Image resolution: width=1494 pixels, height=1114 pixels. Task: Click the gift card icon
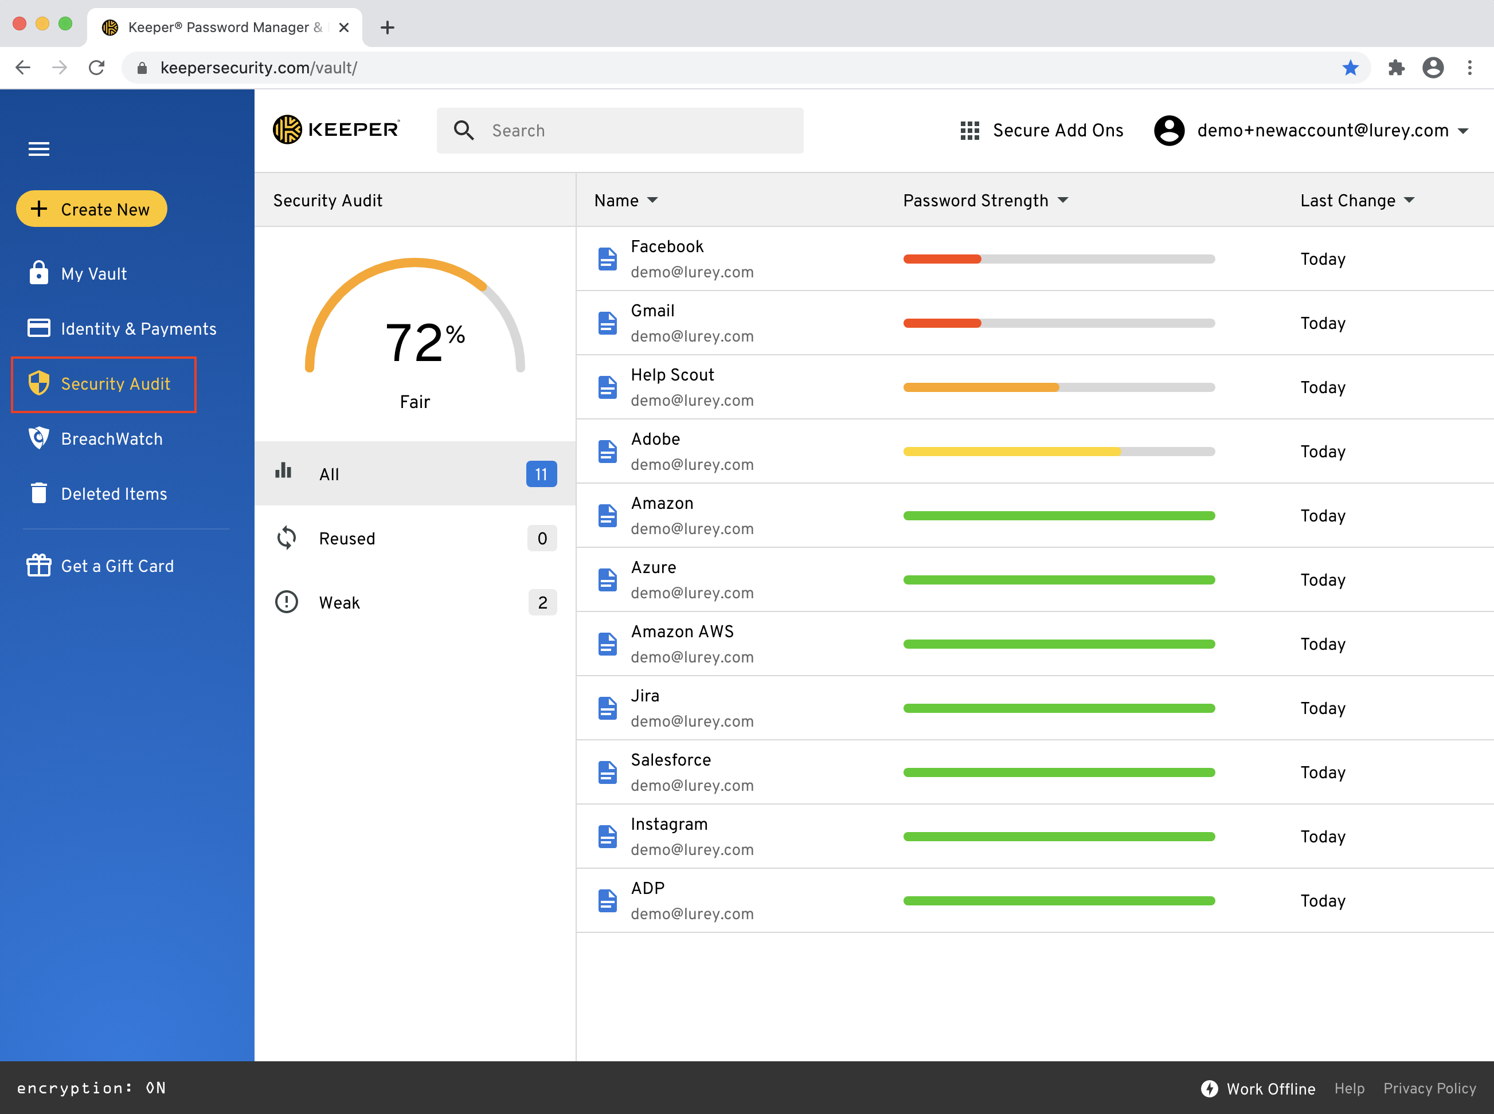(x=38, y=565)
